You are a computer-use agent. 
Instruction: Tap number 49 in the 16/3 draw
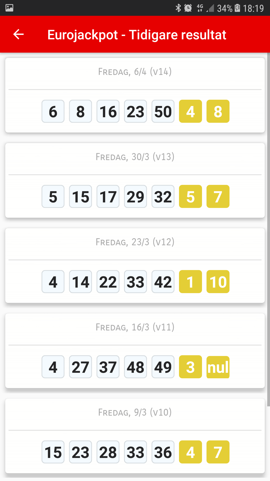[x=163, y=367]
